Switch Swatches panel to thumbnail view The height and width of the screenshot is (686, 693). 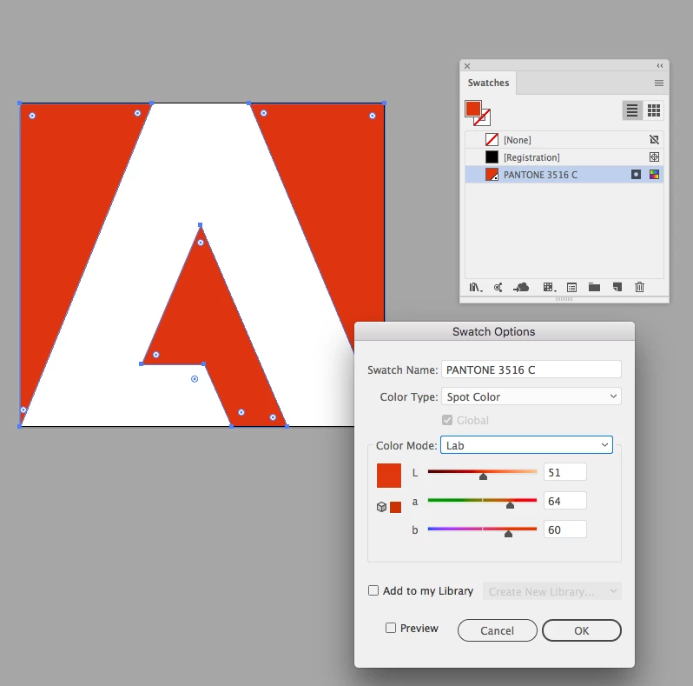[654, 110]
